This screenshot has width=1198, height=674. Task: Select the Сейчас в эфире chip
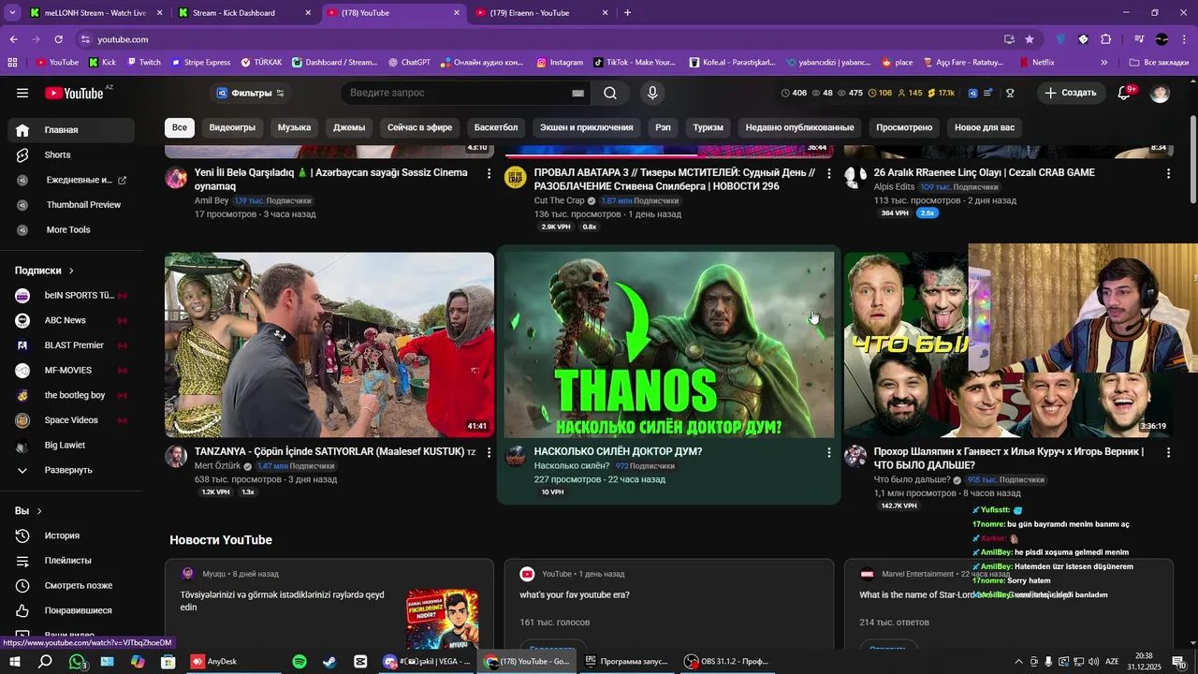pyautogui.click(x=419, y=127)
